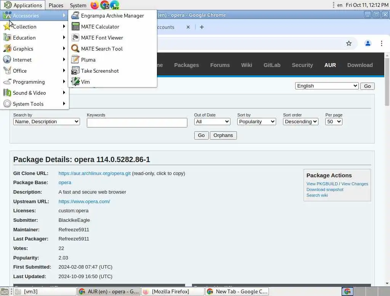The image size is (390, 296).
Task: Open the Sound & Video submenu
Action: pyautogui.click(x=35, y=93)
